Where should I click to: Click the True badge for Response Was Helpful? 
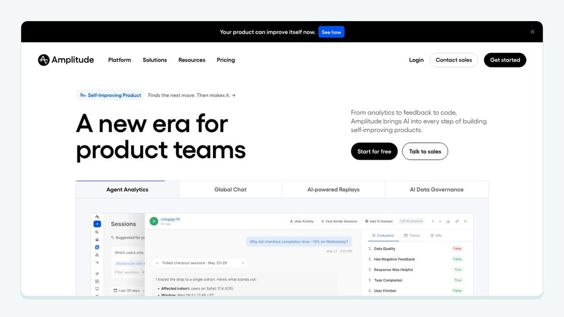tap(458, 270)
